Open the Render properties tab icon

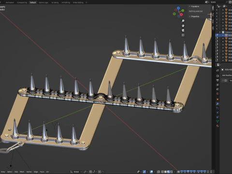tap(217, 76)
